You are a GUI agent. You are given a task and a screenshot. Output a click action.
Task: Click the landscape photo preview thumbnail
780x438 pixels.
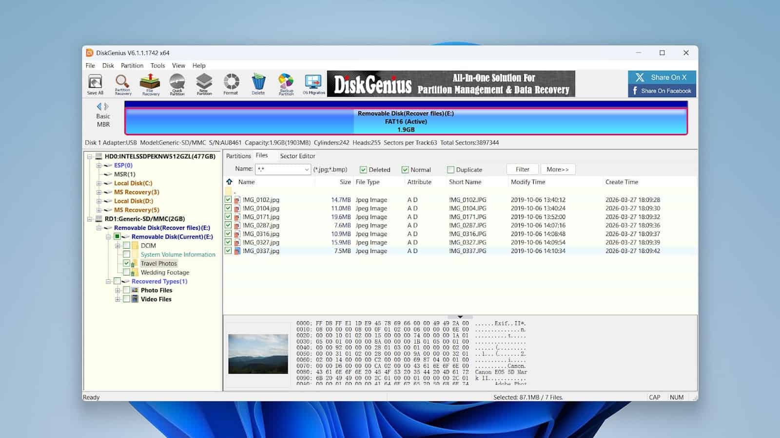tap(258, 354)
